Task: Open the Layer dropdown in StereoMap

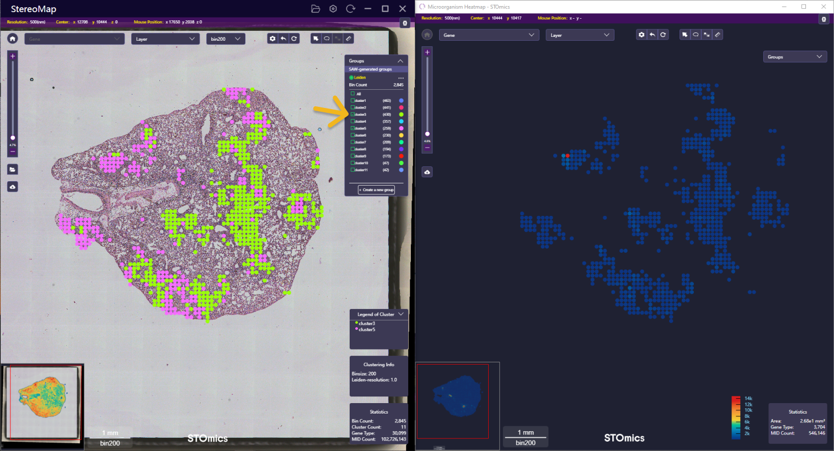Action: 165,39
